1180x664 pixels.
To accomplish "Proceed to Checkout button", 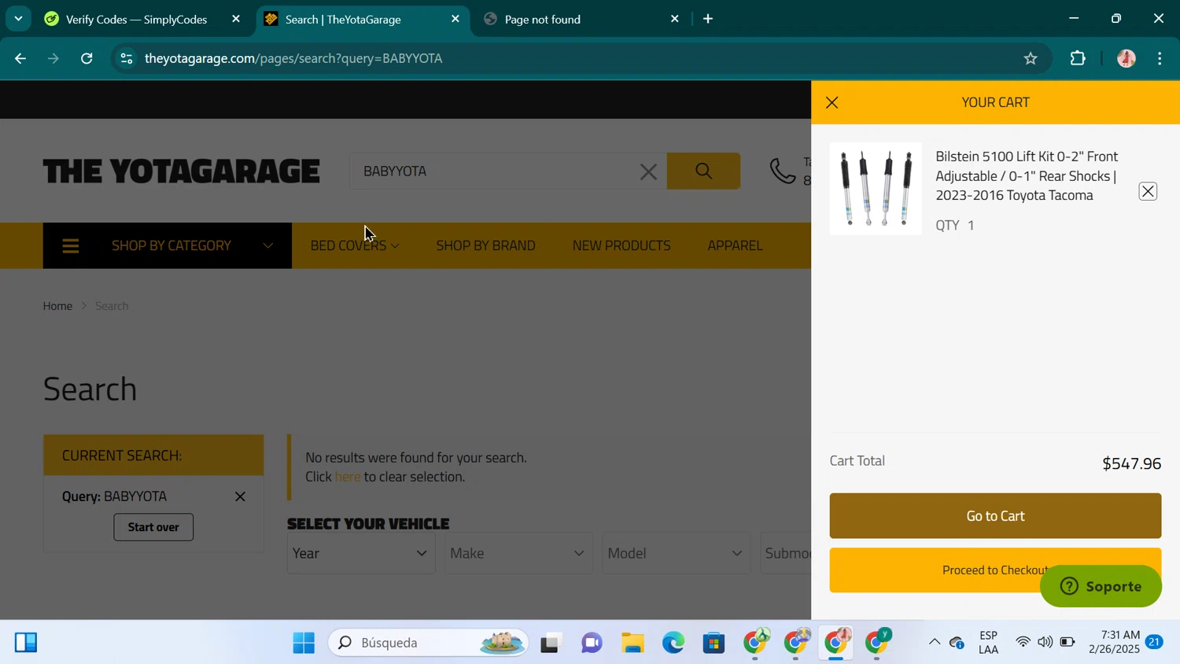I will (x=995, y=570).
